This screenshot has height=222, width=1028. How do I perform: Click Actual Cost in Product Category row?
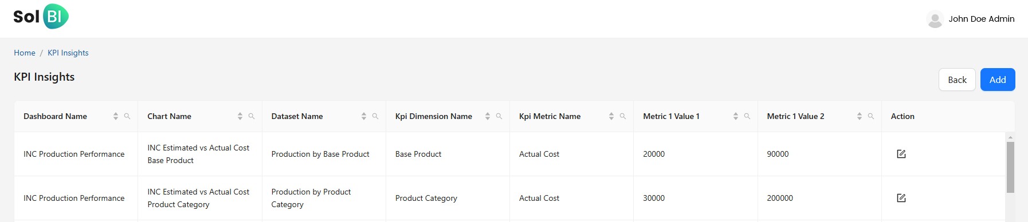tap(539, 198)
